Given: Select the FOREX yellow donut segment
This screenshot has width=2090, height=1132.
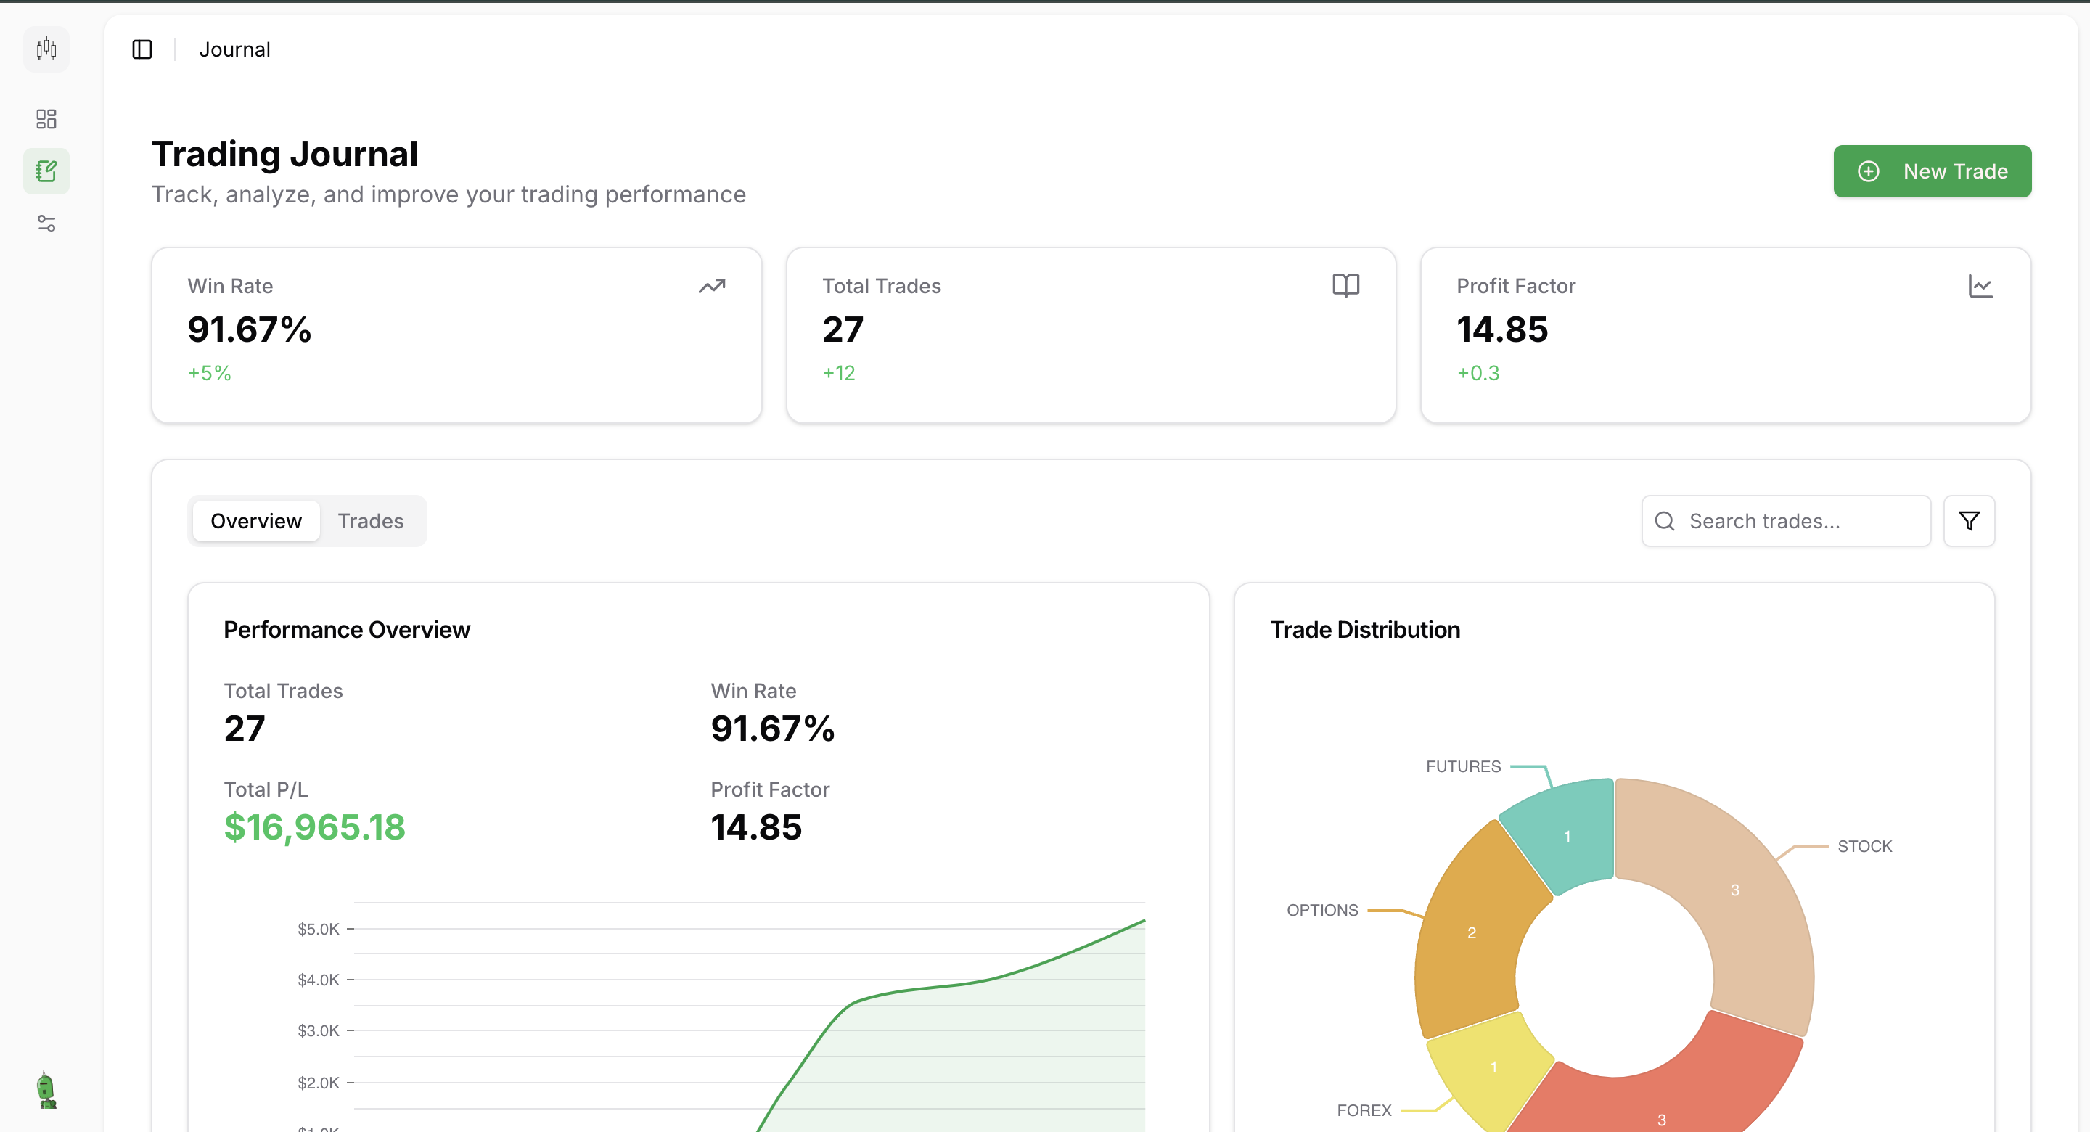Looking at the screenshot, I should click(1493, 1068).
